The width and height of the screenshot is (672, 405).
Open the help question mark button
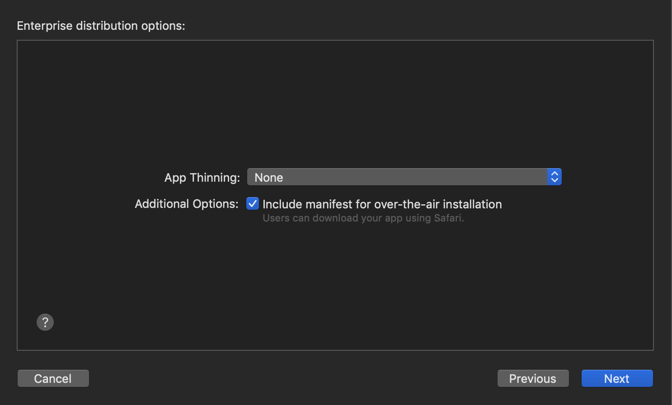[x=45, y=322]
